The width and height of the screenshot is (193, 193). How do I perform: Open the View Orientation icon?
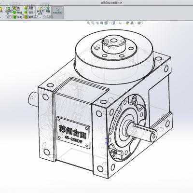click(106, 23)
